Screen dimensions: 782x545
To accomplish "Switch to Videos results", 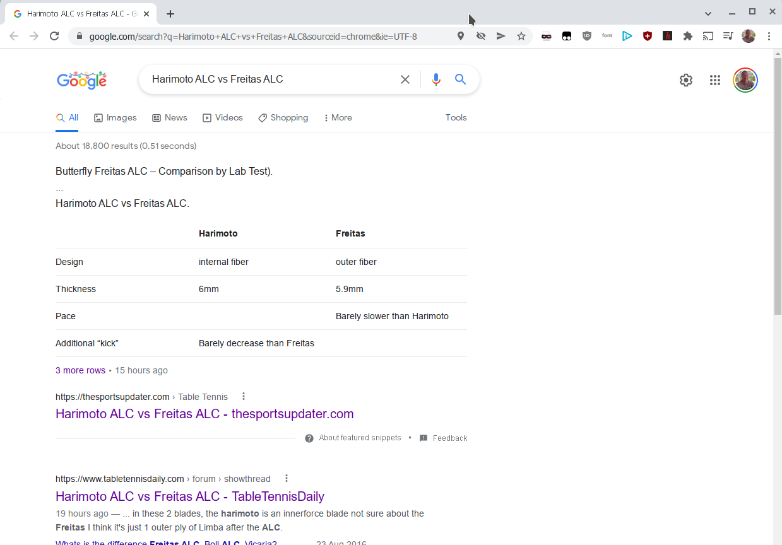I will coord(223,118).
